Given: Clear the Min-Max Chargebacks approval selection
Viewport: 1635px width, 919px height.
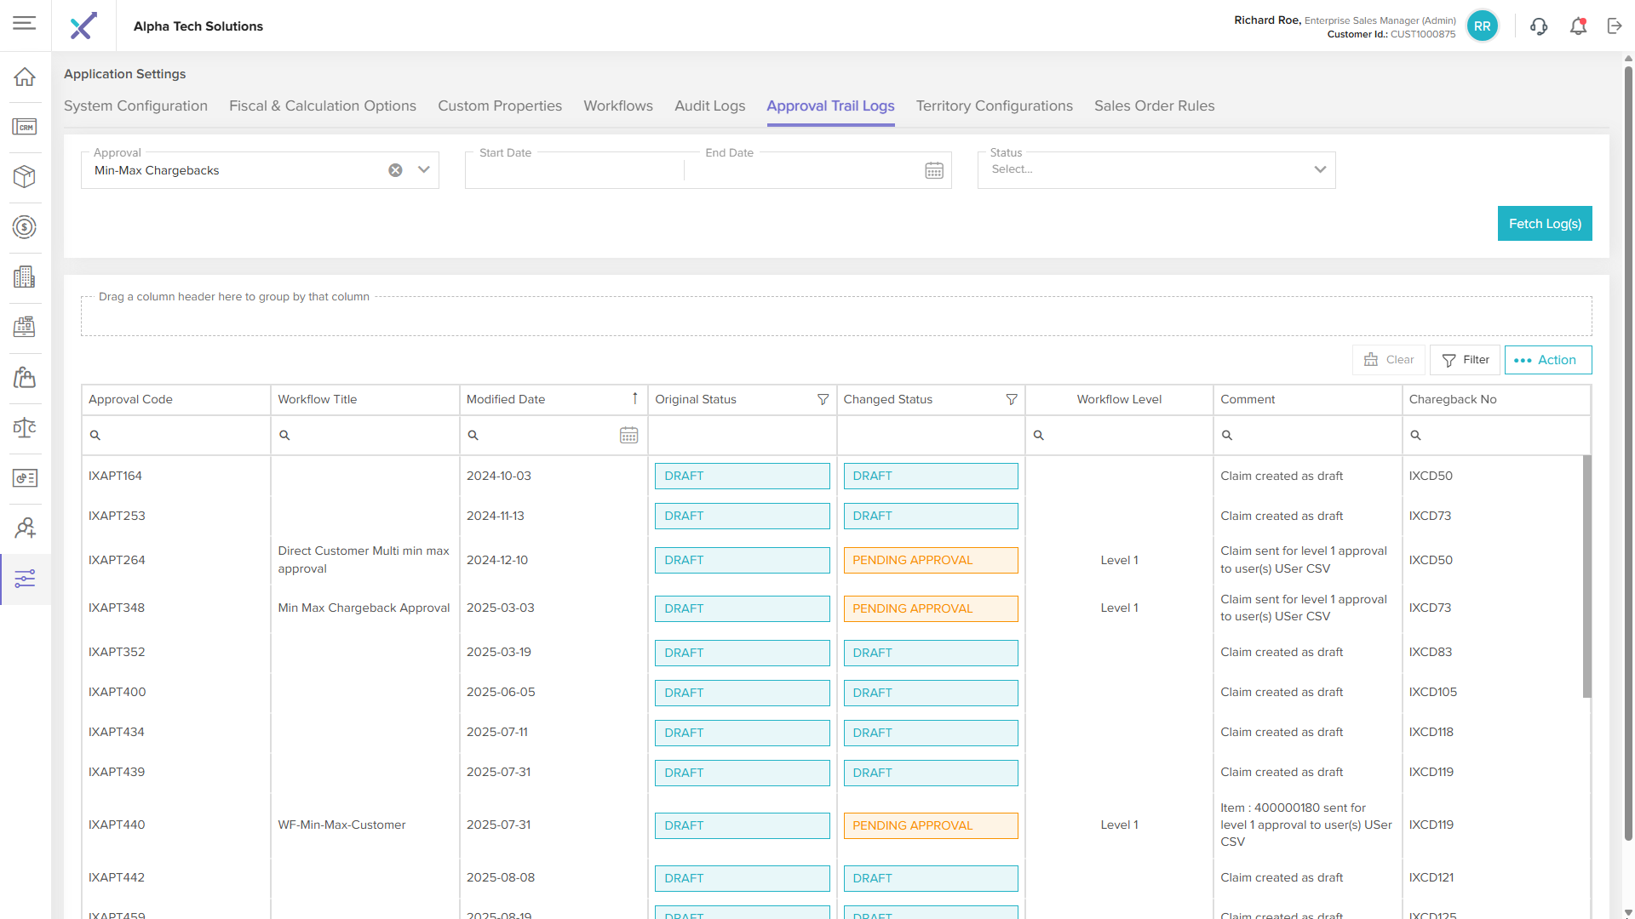Looking at the screenshot, I should point(395,170).
